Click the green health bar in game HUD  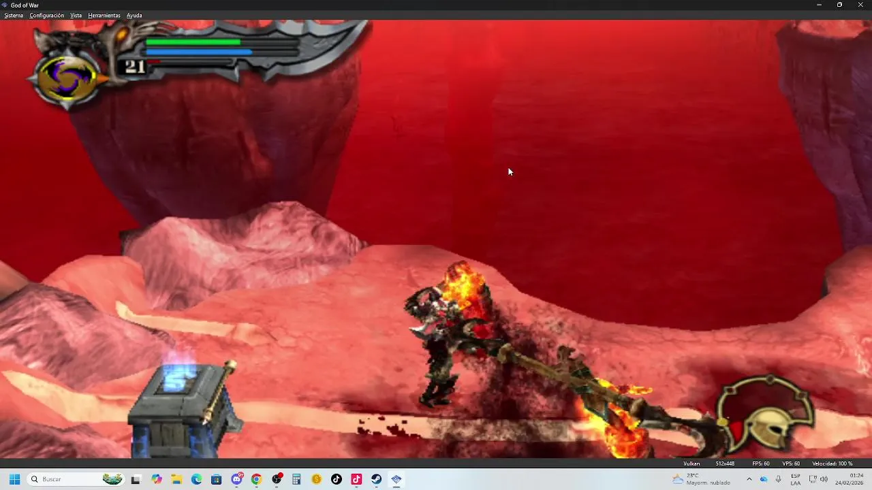tap(193, 42)
